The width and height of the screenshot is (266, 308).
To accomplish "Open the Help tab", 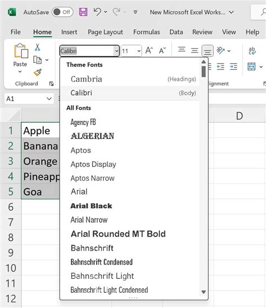I will tap(253, 32).
